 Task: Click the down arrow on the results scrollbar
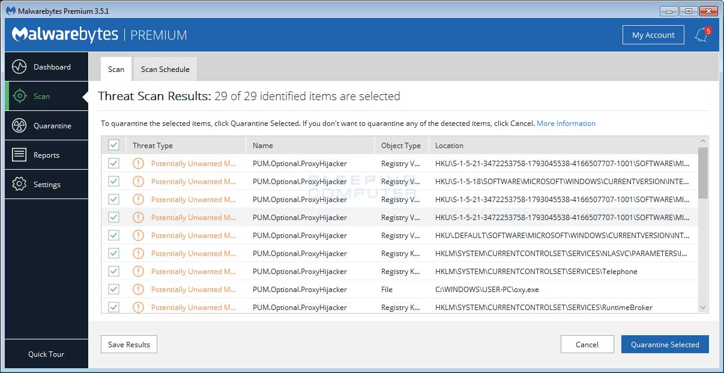tap(702, 306)
